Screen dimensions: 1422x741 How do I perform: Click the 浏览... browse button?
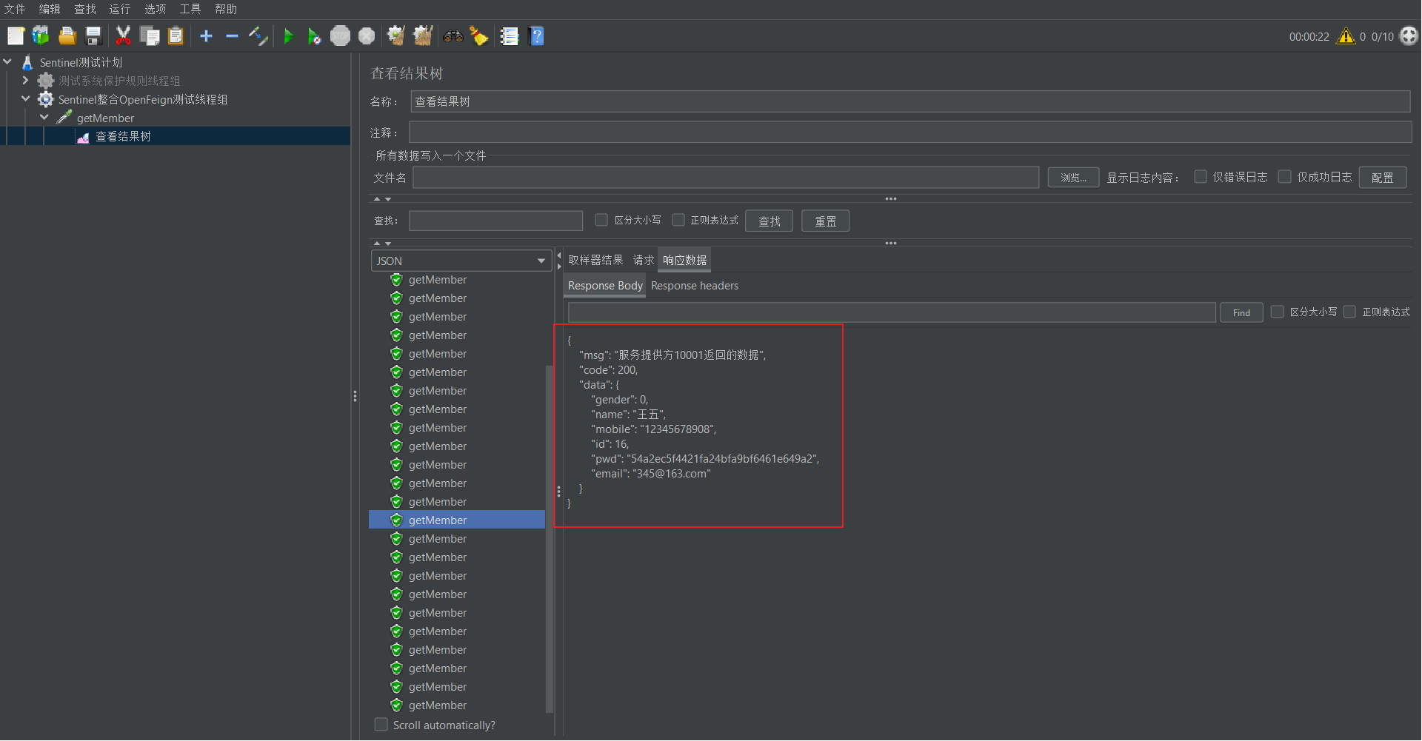1072,178
